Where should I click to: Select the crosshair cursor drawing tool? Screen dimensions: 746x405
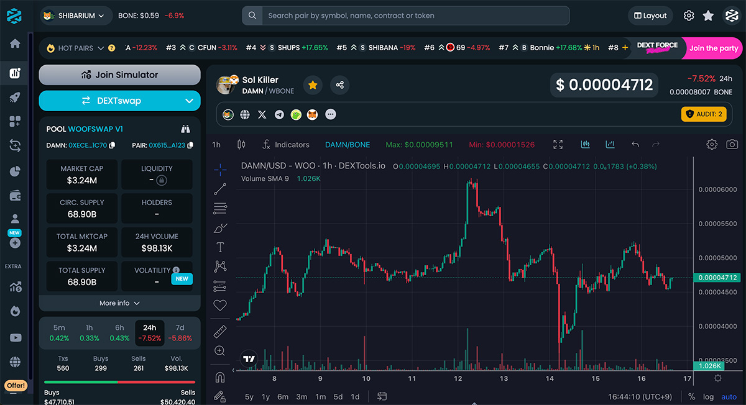[x=220, y=169]
